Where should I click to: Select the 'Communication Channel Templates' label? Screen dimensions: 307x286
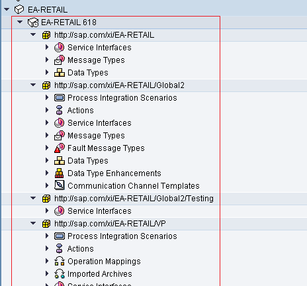(134, 186)
